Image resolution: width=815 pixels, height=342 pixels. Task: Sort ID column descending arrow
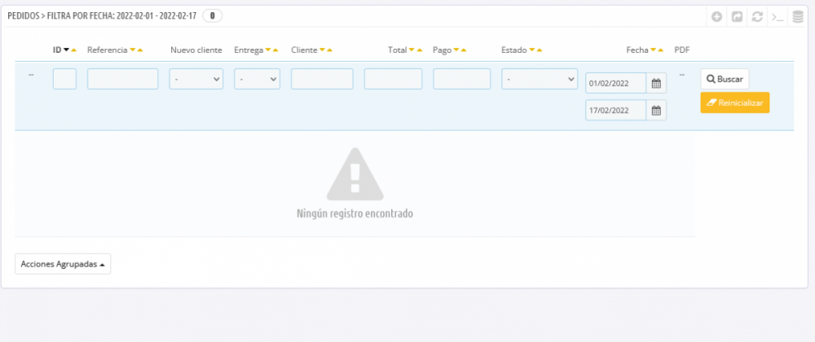pos(66,50)
